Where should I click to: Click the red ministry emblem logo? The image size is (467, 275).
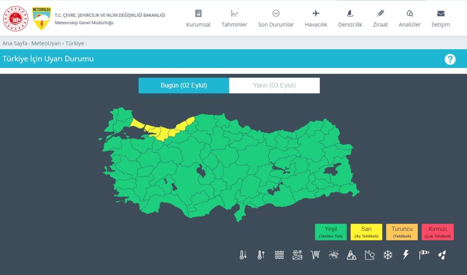click(16, 19)
